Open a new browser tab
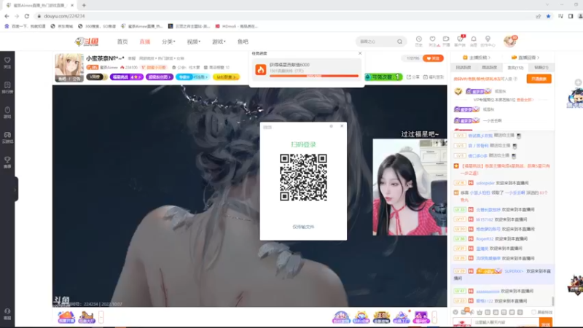The width and height of the screenshot is (583, 328). pyautogui.click(x=84, y=5)
